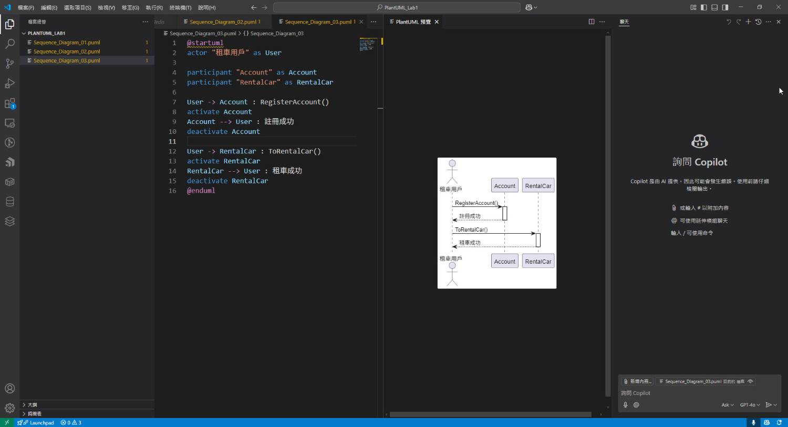Click Launchpad in the status bar
The height and width of the screenshot is (427, 788).
(36, 422)
